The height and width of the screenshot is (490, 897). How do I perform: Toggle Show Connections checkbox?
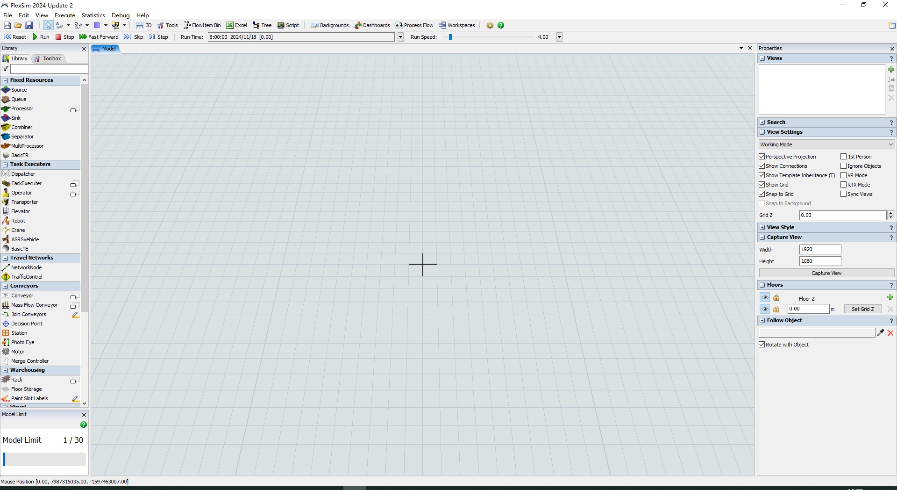tap(762, 166)
